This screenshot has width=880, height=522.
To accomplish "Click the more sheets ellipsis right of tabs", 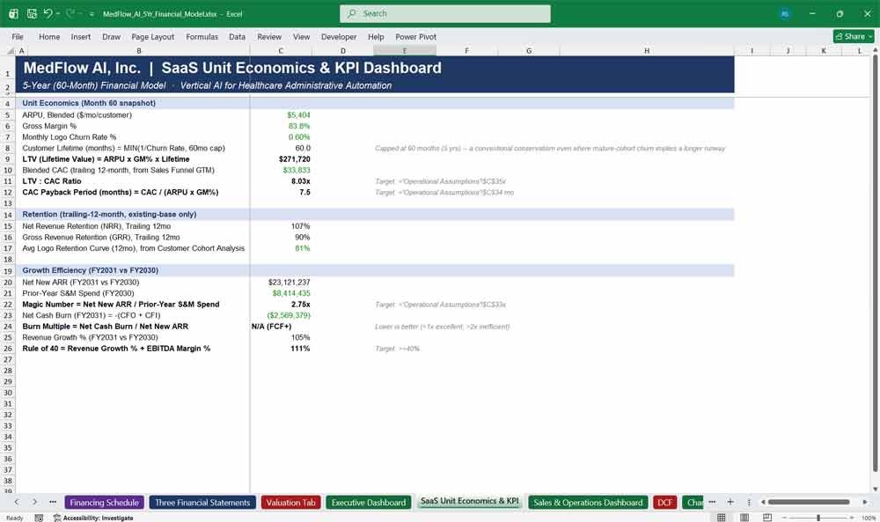I will tap(712, 502).
